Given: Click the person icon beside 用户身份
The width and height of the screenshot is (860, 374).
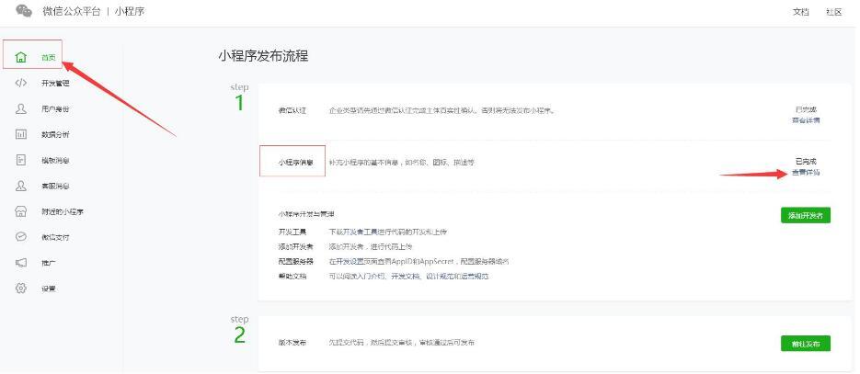Looking at the screenshot, I should coord(21,109).
